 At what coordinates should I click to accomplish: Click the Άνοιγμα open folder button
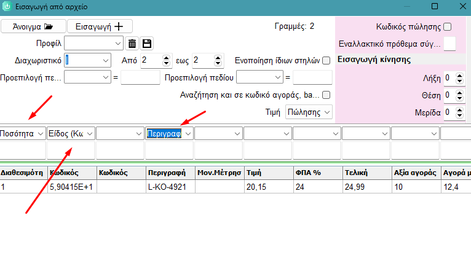(33, 26)
